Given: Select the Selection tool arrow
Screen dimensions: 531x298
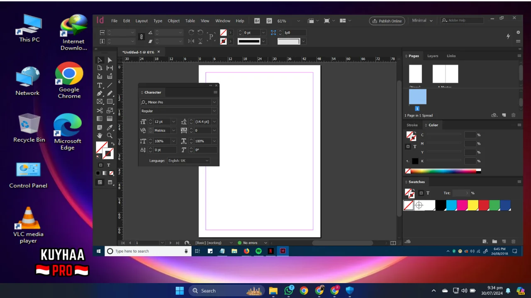Looking at the screenshot, I should 100,60.
